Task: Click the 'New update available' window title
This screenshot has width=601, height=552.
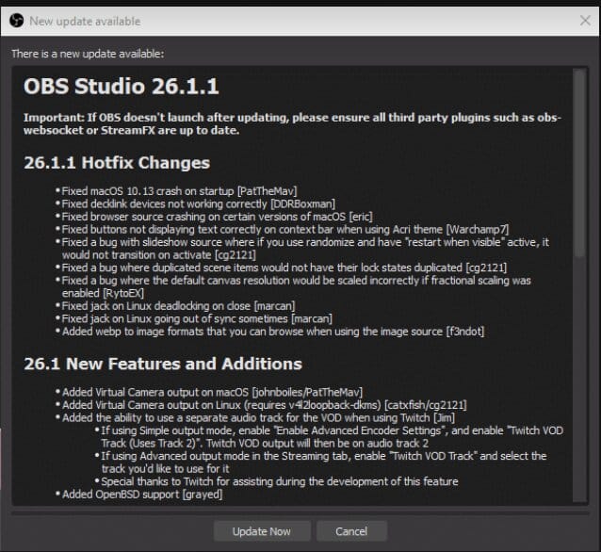Action: coord(85,21)
